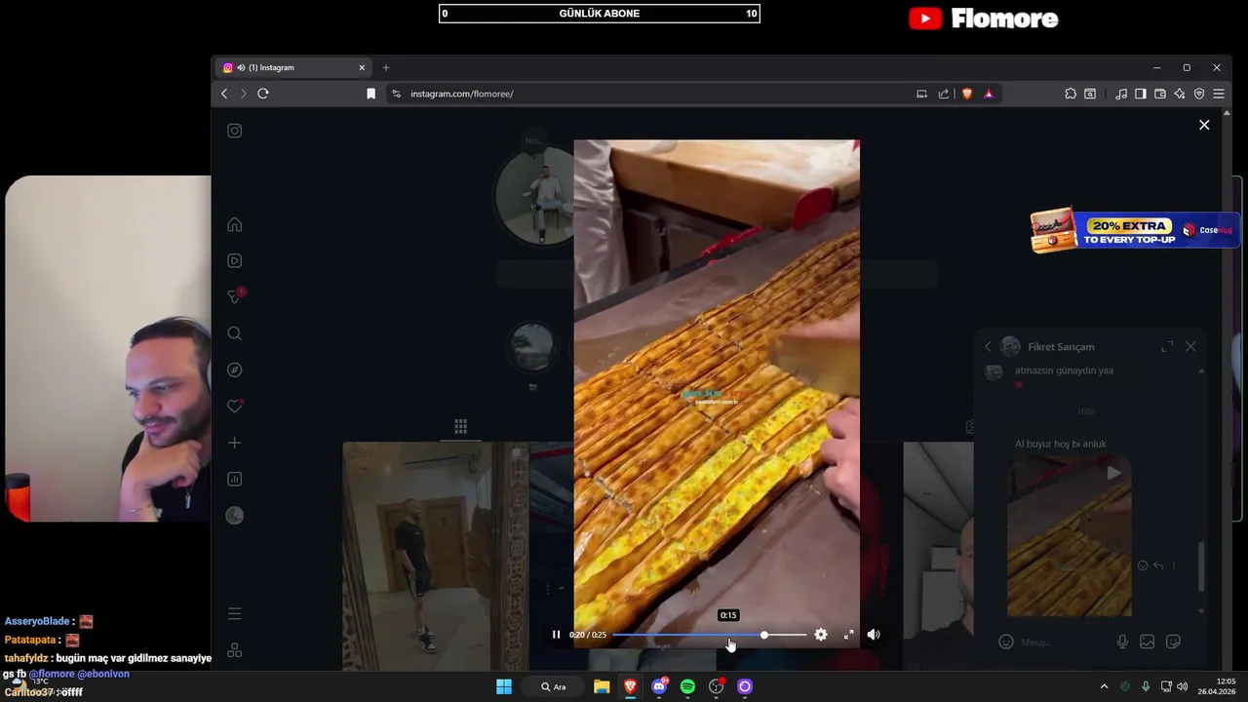Viewport: 1248px width, 702px height.
Task: Open the music playlist icon in toolbar
Action: 1121,94
